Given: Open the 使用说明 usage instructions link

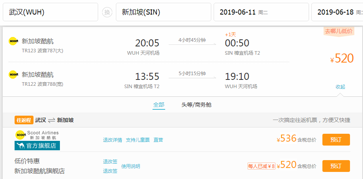Looking at the screenshot, I should pos(130,166).
